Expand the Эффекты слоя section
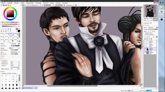Viewport: 165px width, 92px height. [x=148, y=23]
